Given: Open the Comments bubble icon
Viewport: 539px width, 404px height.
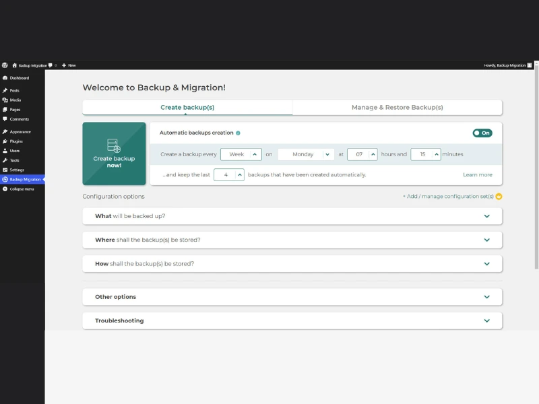Looking at the screenshot, I should point(5,121).
